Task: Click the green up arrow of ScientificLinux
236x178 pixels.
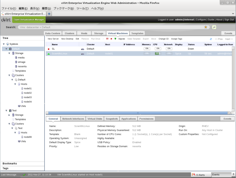Action: tap(49, 54)
